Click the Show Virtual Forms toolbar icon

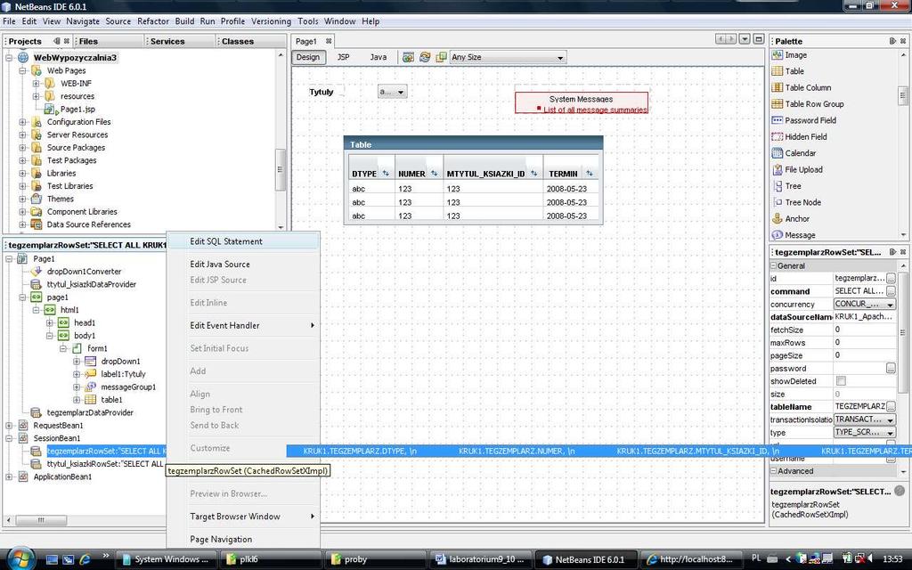click(x=442, y=57)
